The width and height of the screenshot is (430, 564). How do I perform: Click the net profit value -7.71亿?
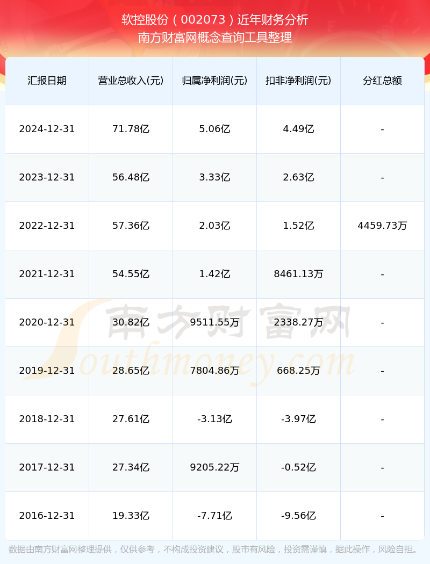pos(215,516)
